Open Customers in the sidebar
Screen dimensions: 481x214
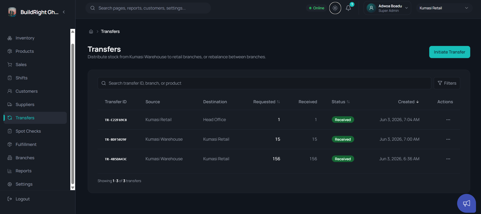point(35,91)
